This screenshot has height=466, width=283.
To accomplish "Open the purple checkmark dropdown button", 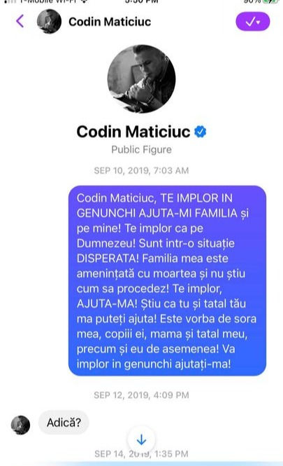I will click(x=252, y=22).
